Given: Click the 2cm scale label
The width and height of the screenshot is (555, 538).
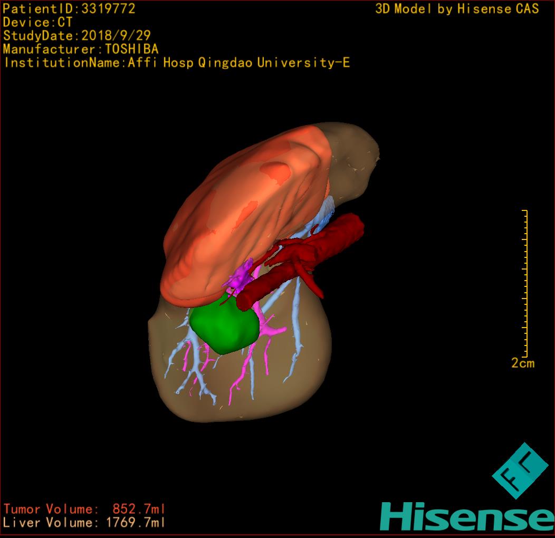Looking at the screenshot, I should [x=522, y=363].
